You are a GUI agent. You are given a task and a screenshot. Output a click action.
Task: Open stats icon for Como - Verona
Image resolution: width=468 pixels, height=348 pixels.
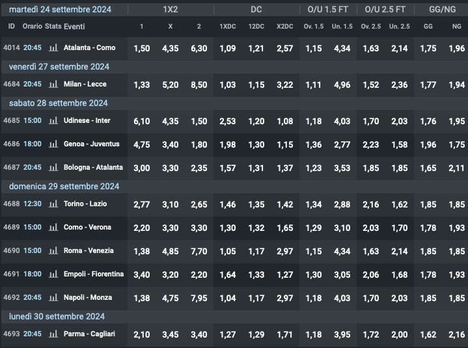point(53,227)
